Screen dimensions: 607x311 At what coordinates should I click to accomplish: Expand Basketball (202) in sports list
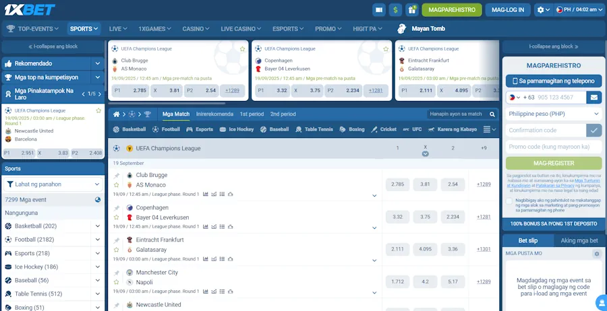(x=98, y=226)
